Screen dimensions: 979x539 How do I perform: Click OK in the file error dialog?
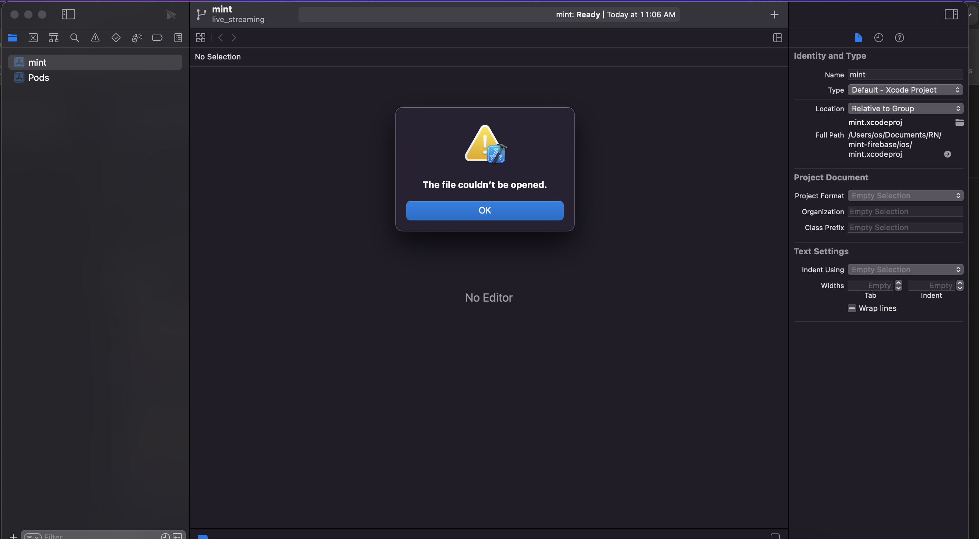485,210
